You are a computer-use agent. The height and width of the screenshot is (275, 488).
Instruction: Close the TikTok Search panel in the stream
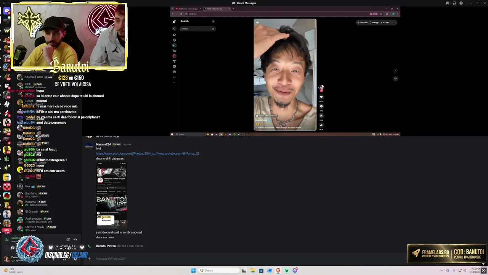[x=213, y=21]
